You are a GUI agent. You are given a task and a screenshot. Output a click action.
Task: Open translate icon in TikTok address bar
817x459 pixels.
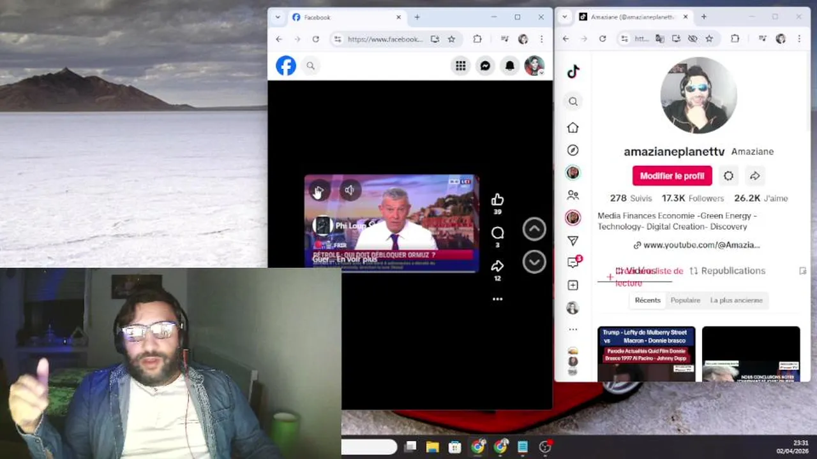660,39
